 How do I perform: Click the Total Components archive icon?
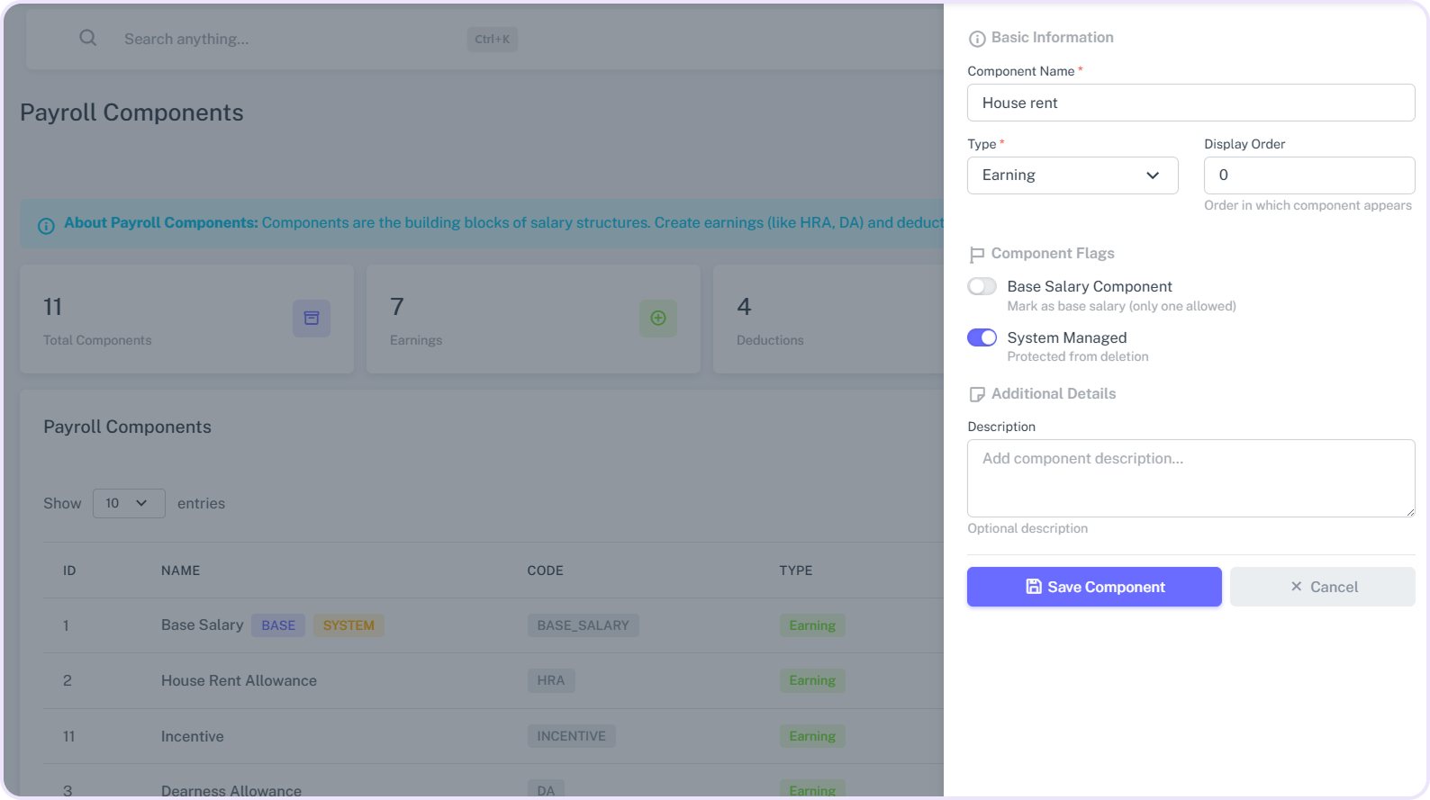(x=312, y=319)
